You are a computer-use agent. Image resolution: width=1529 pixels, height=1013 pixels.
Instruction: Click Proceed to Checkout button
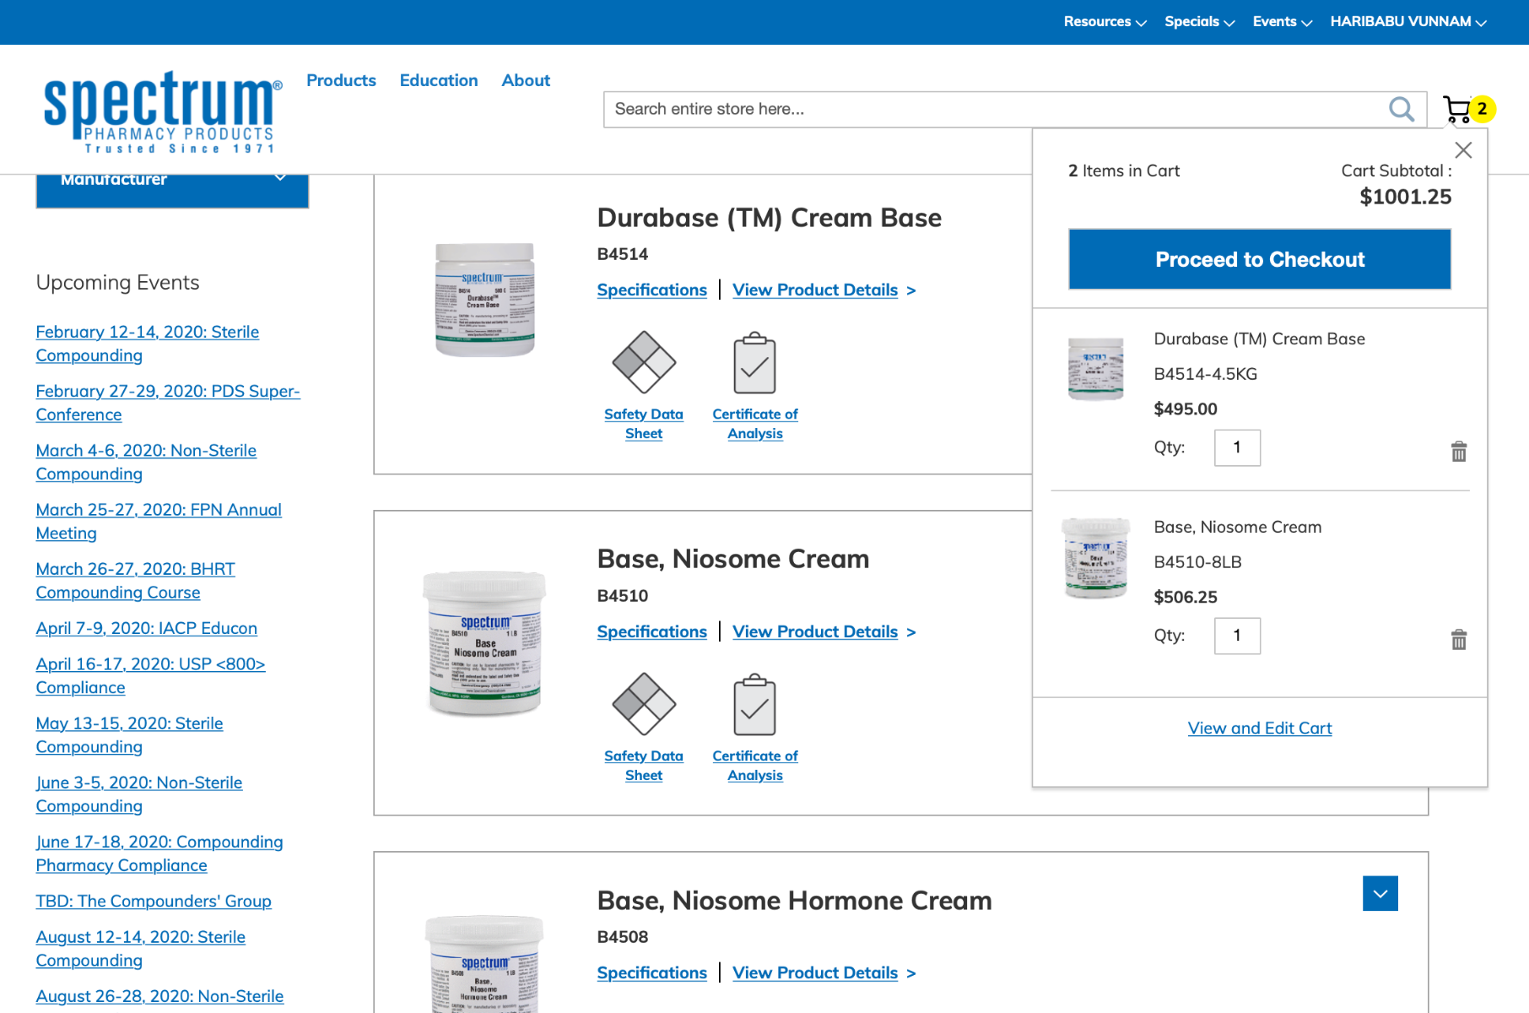click(x=1260, y=259)
